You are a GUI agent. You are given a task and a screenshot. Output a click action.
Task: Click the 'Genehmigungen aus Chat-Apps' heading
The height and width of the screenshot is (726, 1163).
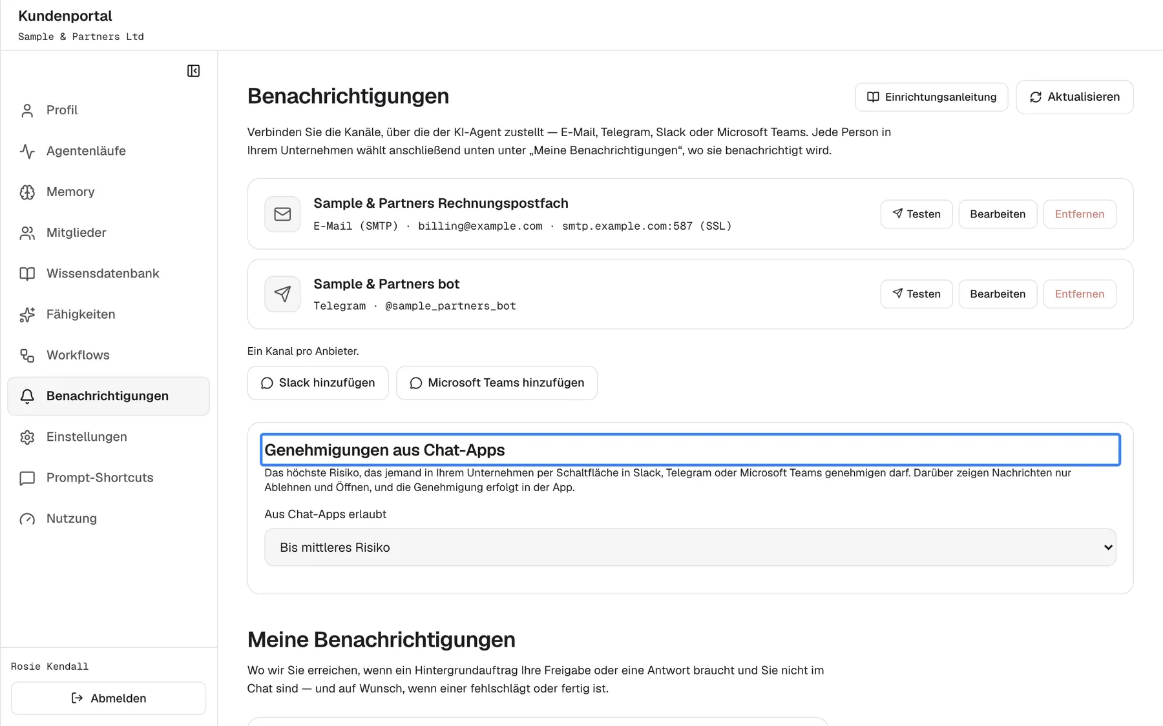(x=384, y=450)
